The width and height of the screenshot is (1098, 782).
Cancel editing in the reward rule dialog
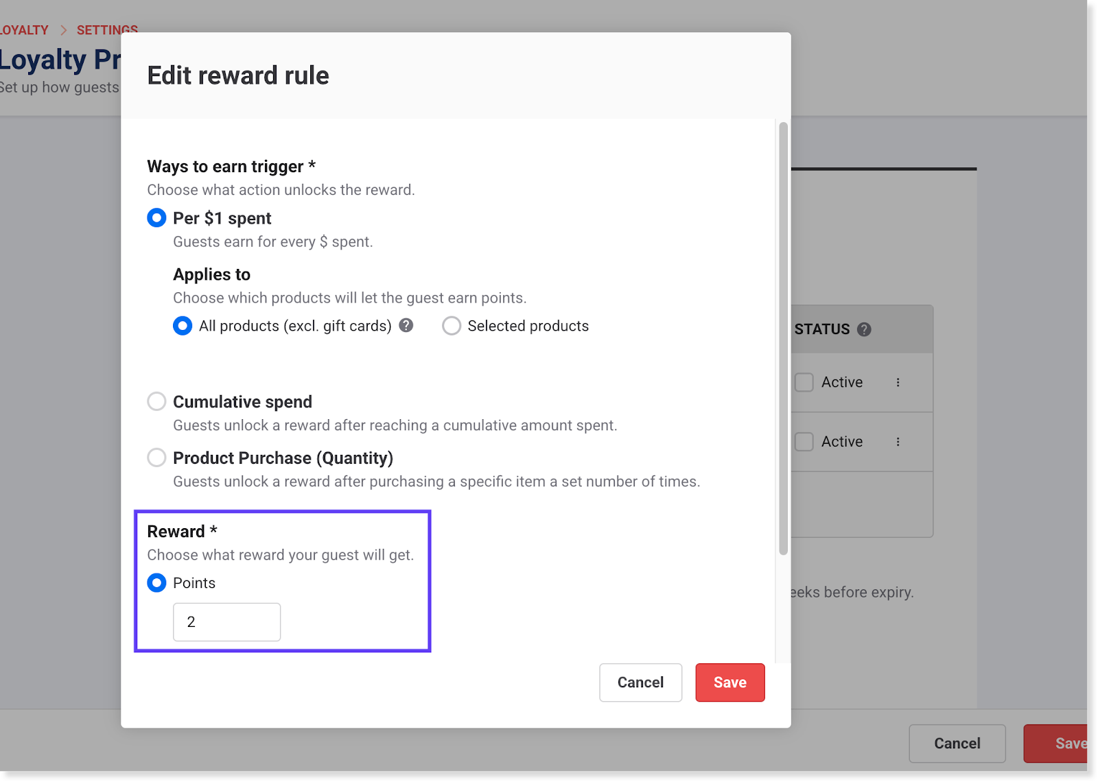[640, 683]
